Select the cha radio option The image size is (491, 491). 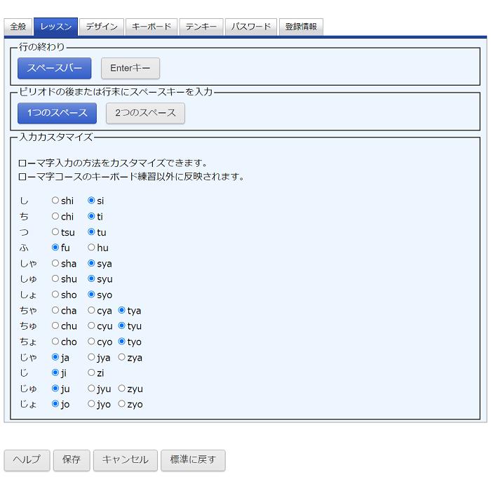(55, 310)
